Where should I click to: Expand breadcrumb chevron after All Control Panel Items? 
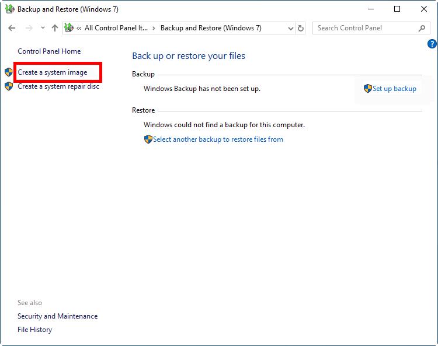[x=154, y=28]
